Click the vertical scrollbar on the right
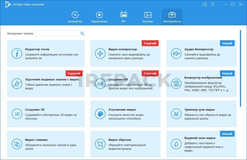The image size is (247, 160). (240, 68)
